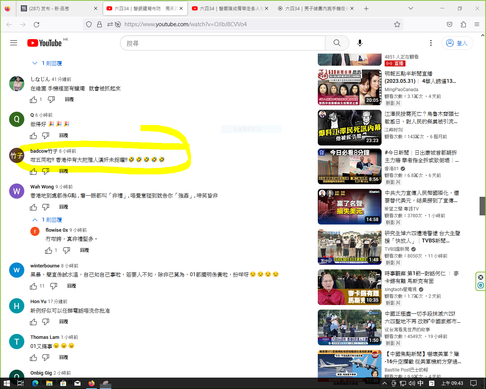
Task: Go to the YouTube home logo
Action: (x=44, y=43)
